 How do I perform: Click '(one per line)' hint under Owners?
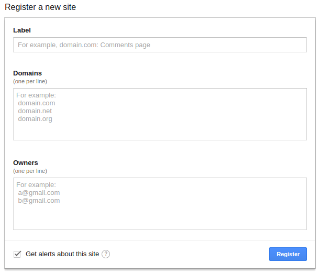click(30, 171)
